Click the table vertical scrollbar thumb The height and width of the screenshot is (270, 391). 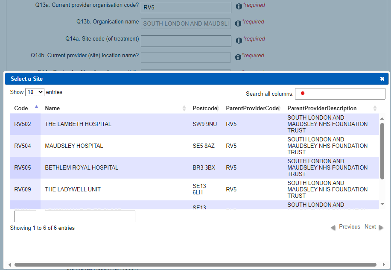click(x=382, y=151)
